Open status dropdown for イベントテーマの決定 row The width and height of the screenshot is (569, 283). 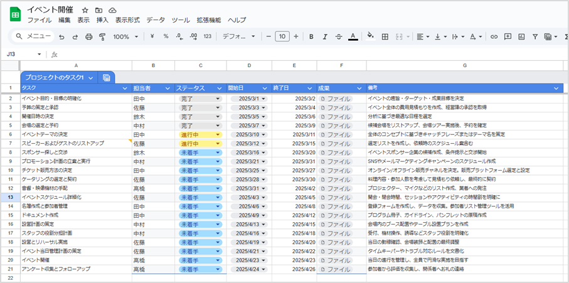218,134
